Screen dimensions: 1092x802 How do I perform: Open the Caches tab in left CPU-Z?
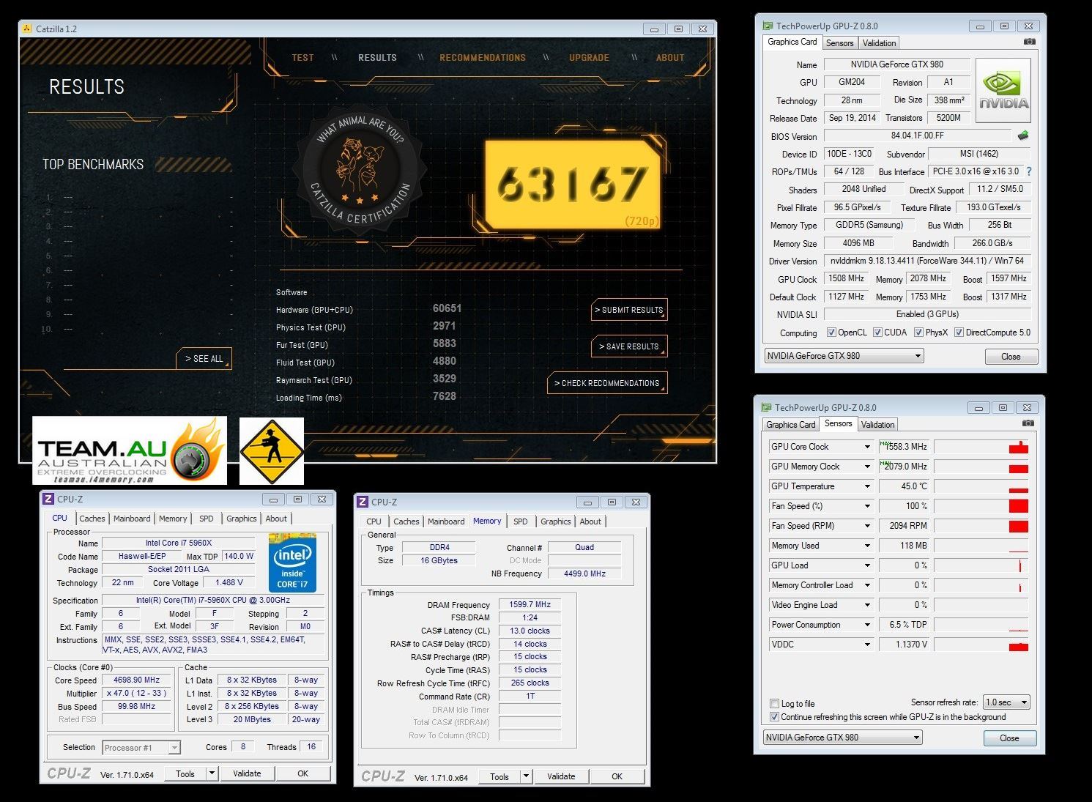[x=92, y=519]
